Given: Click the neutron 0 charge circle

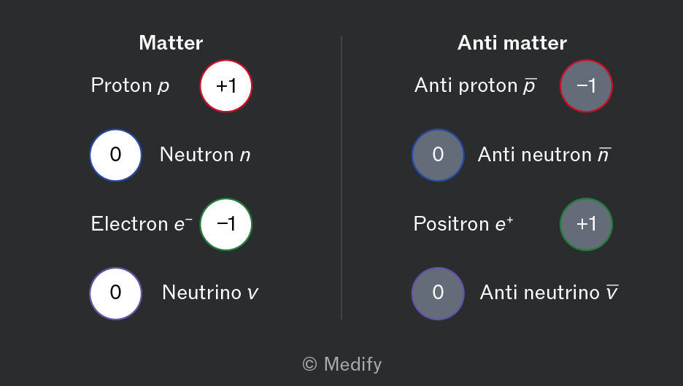Looking at the screenshot, I should click(x=115, y=155).
